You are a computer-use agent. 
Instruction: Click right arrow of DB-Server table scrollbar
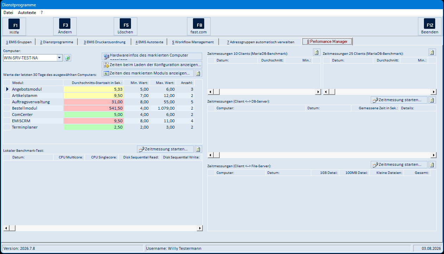tap(433, 155)
